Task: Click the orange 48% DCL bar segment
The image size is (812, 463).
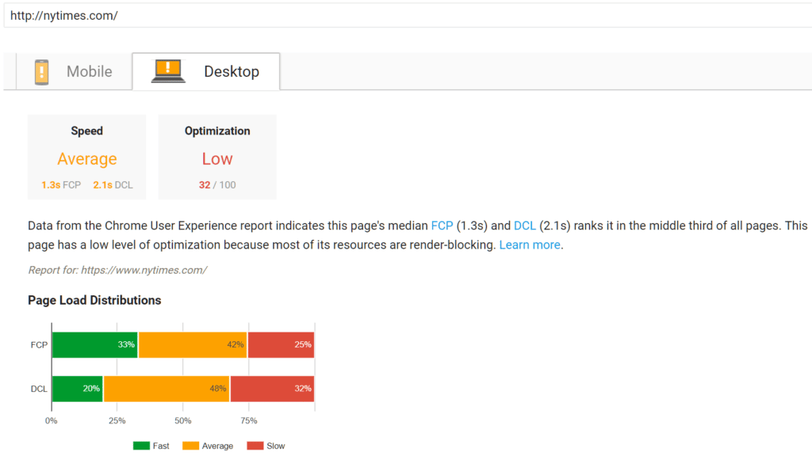Action: 167,389
